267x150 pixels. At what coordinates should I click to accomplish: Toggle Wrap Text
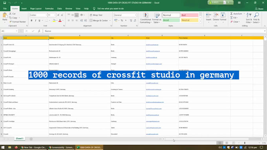pyautogui.click(x=96, y=15)
